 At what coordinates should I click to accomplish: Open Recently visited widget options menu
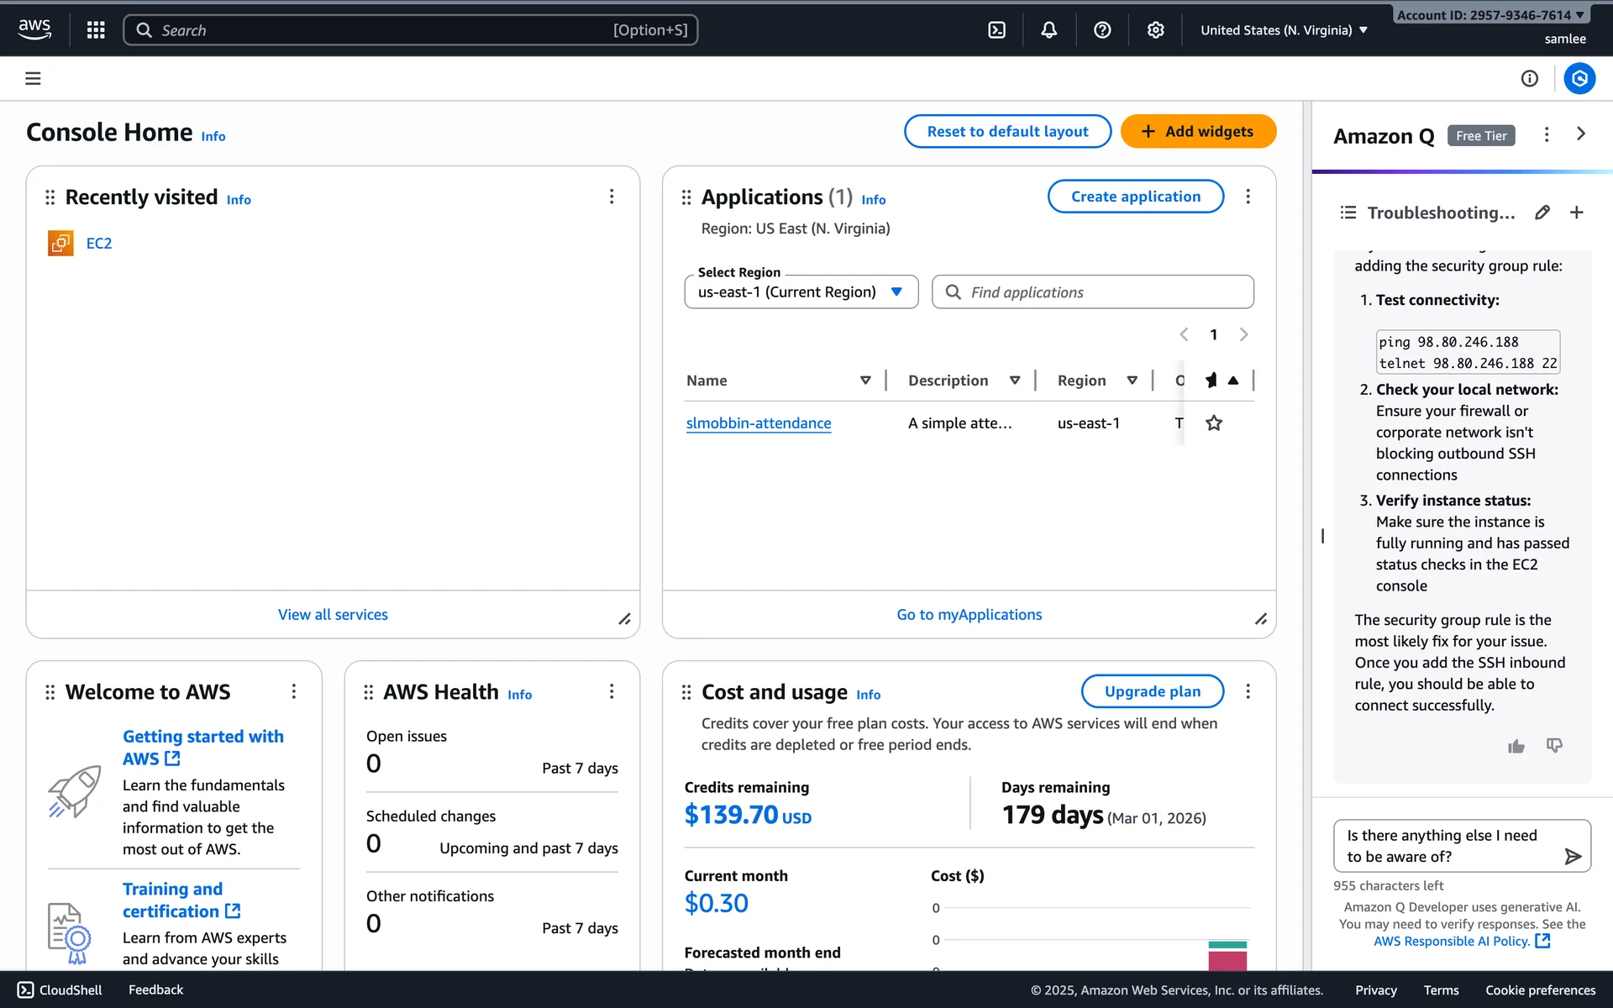[x=612, y=197]
